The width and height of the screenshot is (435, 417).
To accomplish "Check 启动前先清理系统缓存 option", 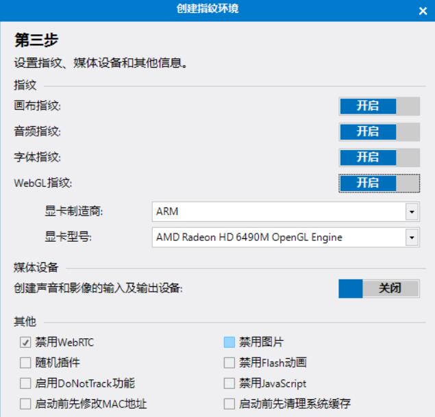I will [x=229, y=404].
